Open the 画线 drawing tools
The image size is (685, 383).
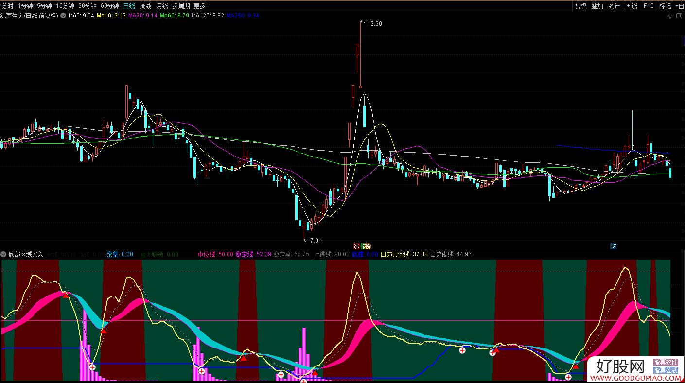631,6
